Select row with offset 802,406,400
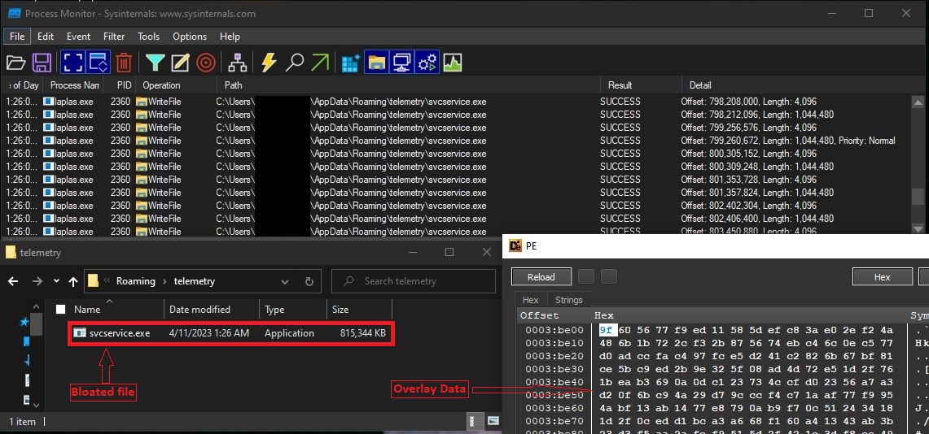929x434 pixels. (x=456, y=219)
